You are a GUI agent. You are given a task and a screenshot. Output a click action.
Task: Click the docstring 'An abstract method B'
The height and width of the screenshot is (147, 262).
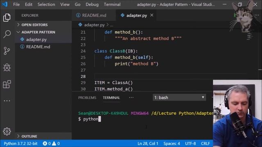coord(148,38)
